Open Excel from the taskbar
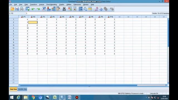The image size is (178, 100). 55,97
